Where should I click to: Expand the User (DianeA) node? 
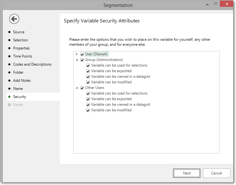point(77,54)
